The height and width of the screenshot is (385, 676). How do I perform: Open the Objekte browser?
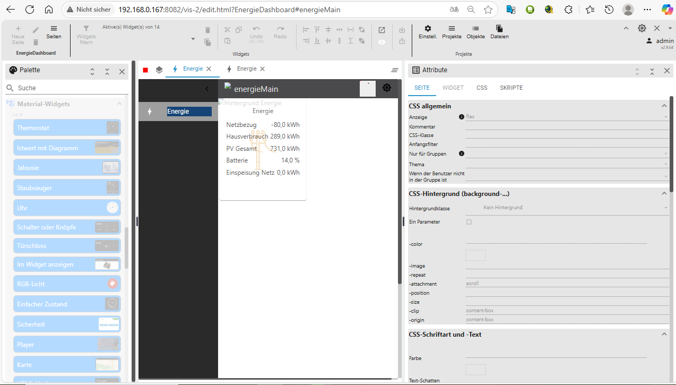coord(475,32)
